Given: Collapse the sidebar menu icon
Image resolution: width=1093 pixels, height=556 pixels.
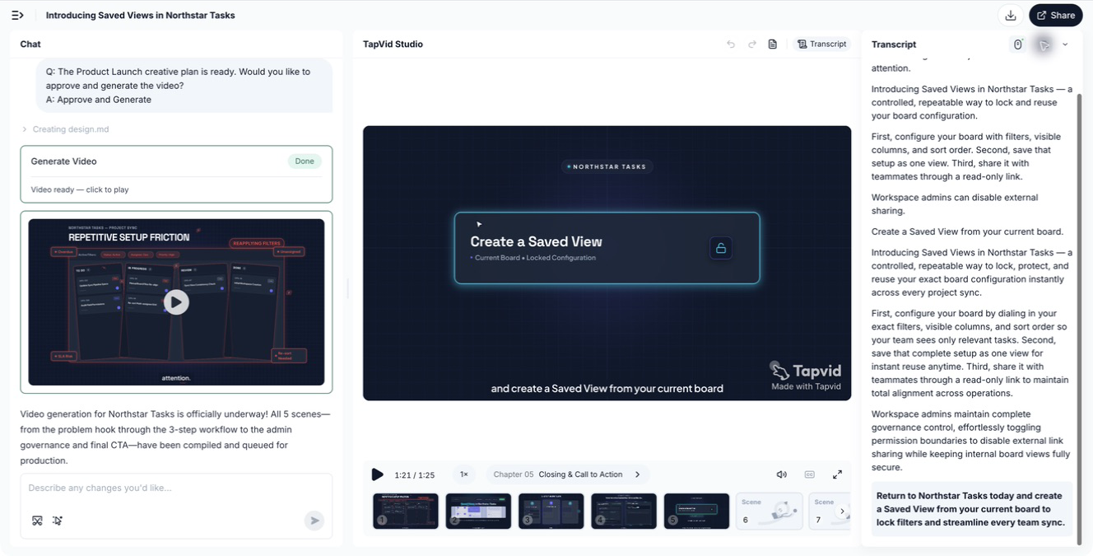Looking at the screenshot, I should coord(17,15).
